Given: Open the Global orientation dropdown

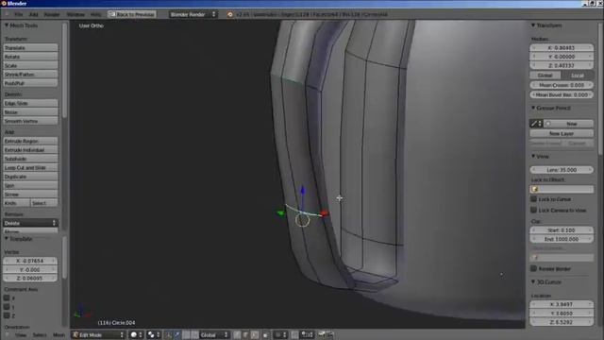Looking at the screenshot, I should click(214, 334).
